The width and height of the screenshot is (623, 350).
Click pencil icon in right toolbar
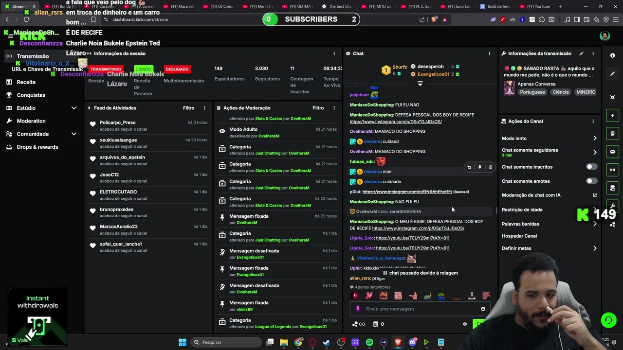pyautogui.click(x=613, y=74)
